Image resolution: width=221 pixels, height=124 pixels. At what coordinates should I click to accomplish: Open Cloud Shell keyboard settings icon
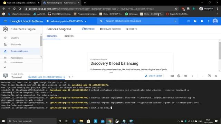coord(172,76)
